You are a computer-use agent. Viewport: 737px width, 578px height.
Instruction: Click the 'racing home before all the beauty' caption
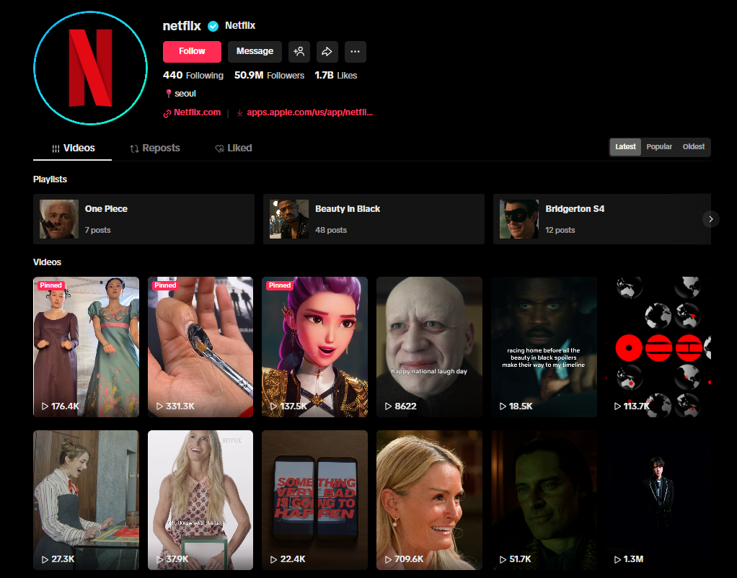tap(543, 357)
